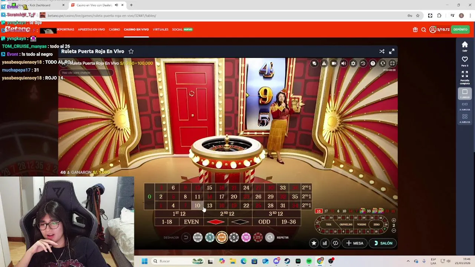Screen dimensions: 475x267
Task: Open the account balance S/10.72
Action: 439,30
